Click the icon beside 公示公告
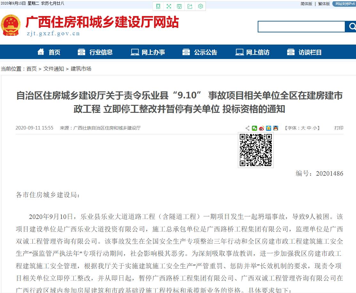 [x=186, y=52]
